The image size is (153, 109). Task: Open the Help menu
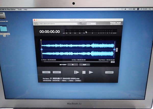click(x=25, y=9)
